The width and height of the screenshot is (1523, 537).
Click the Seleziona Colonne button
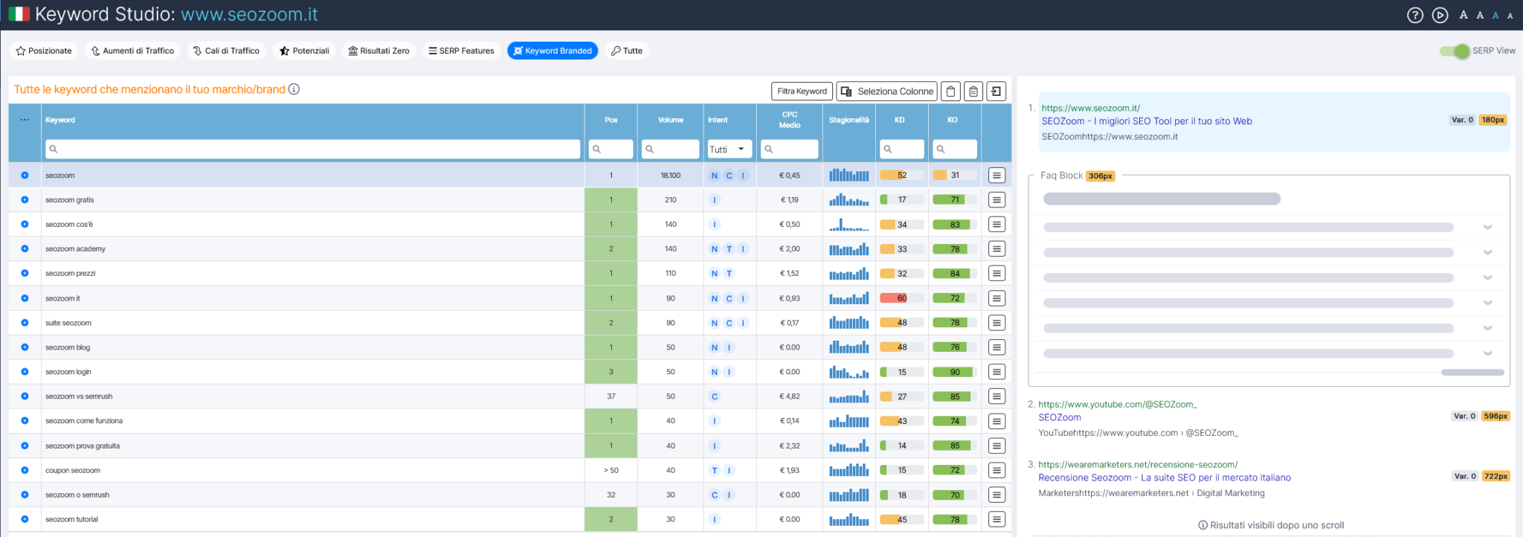886,91
